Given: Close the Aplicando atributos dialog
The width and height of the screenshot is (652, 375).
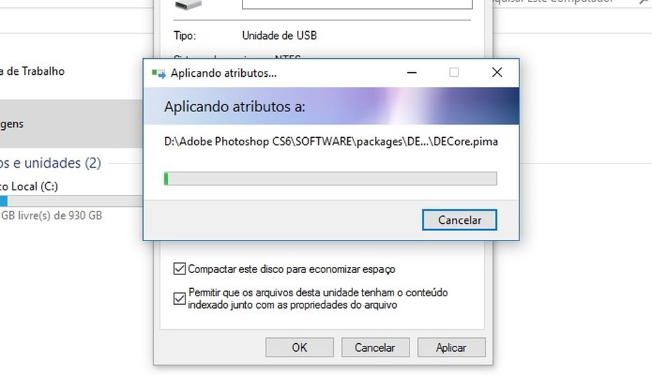Looking at the screenshot, I should pyautogui.click(x=497, y=72).
